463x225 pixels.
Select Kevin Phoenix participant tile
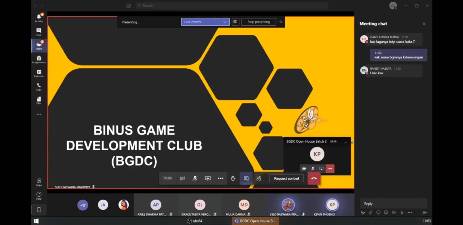point(332,205)
